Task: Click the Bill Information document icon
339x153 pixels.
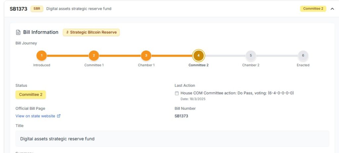Action: coord(18,32)
